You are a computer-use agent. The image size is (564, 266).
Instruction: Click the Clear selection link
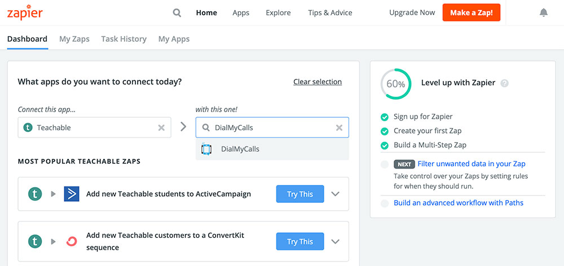point(317,82)
